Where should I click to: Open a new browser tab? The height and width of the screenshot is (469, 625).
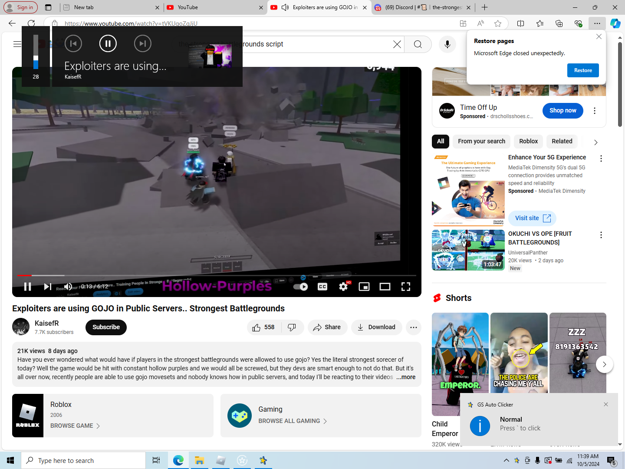[485, 7]
